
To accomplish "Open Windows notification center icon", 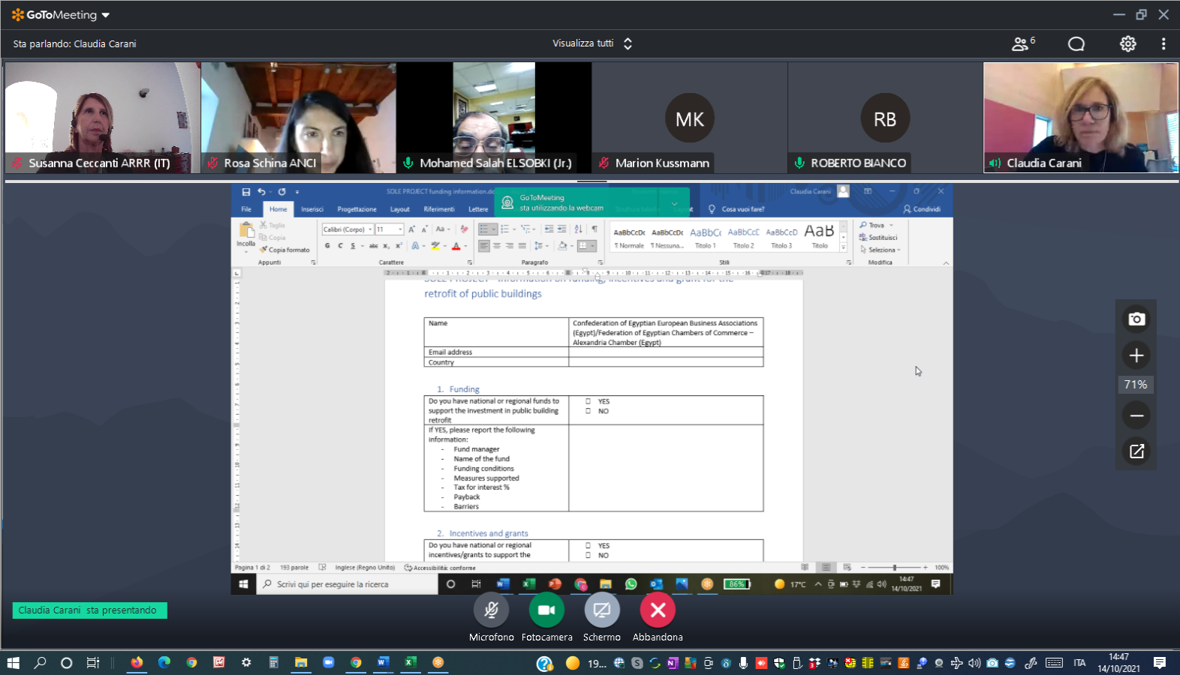I will 1160,663.
